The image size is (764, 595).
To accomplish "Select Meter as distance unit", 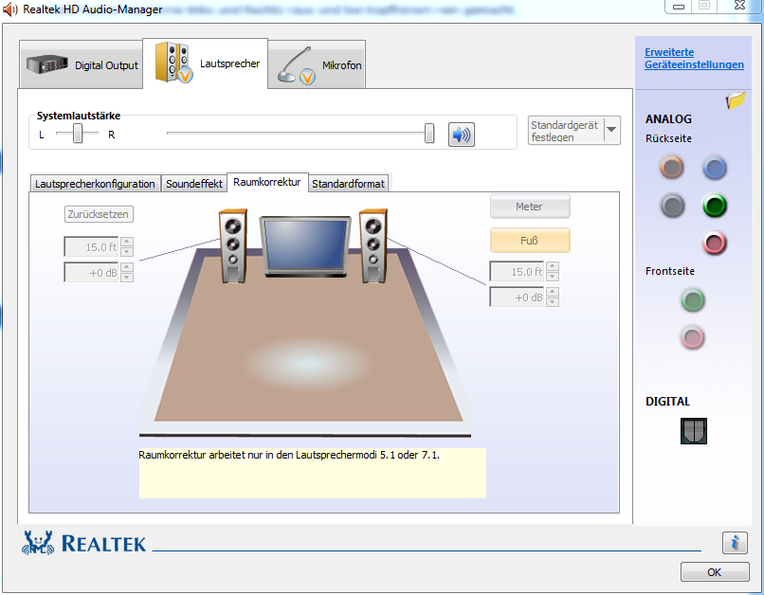I will [x=530, y=207].
